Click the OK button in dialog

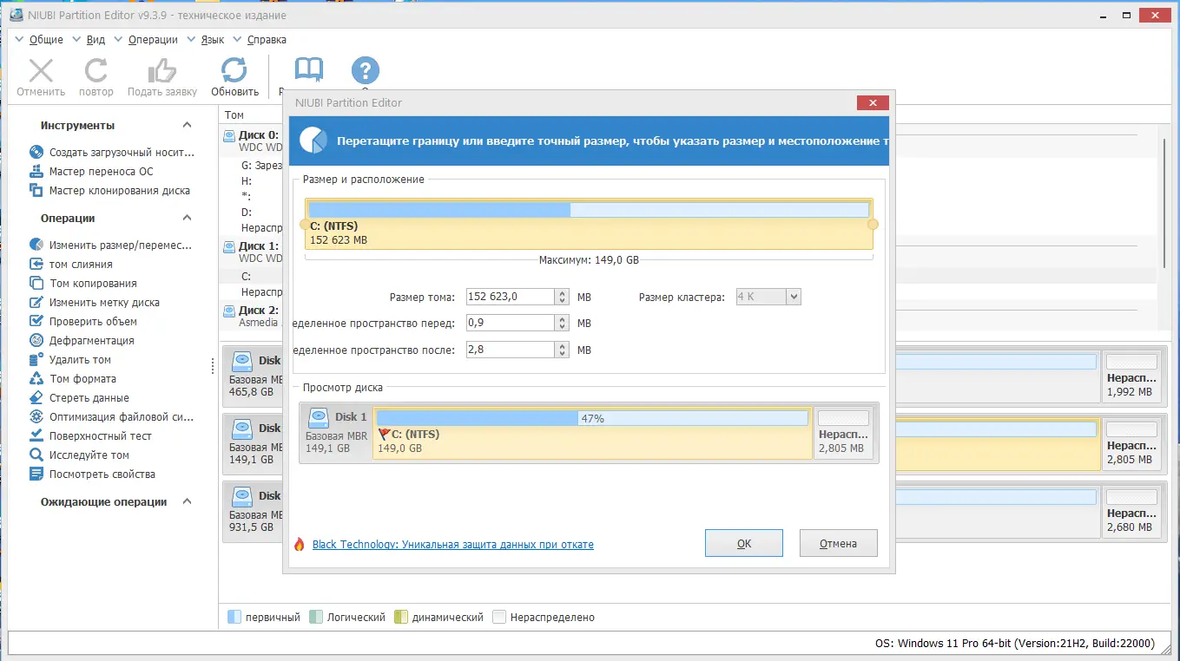tap(744, 543)
